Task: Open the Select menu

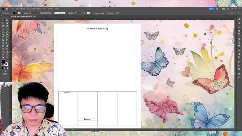Action: (x=34, y=9)
